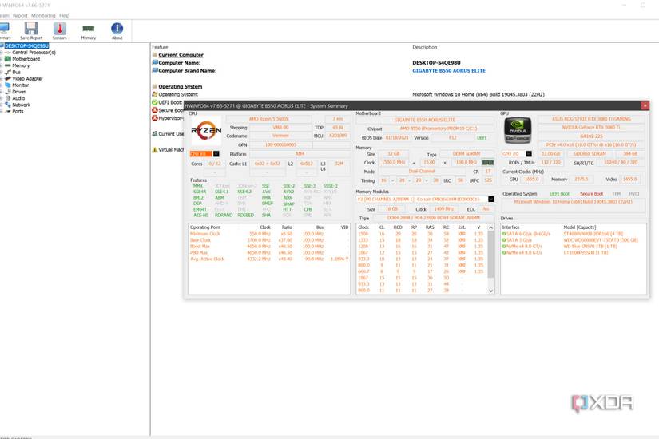This screenshot has height=439, width=659.
Task: Open the Sensors thermometer toolbar icon
Action: [60, 29]
